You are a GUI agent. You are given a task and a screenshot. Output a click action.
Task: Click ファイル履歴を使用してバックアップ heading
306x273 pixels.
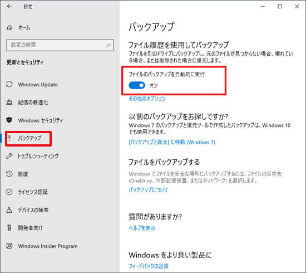(x=179, y=45)
